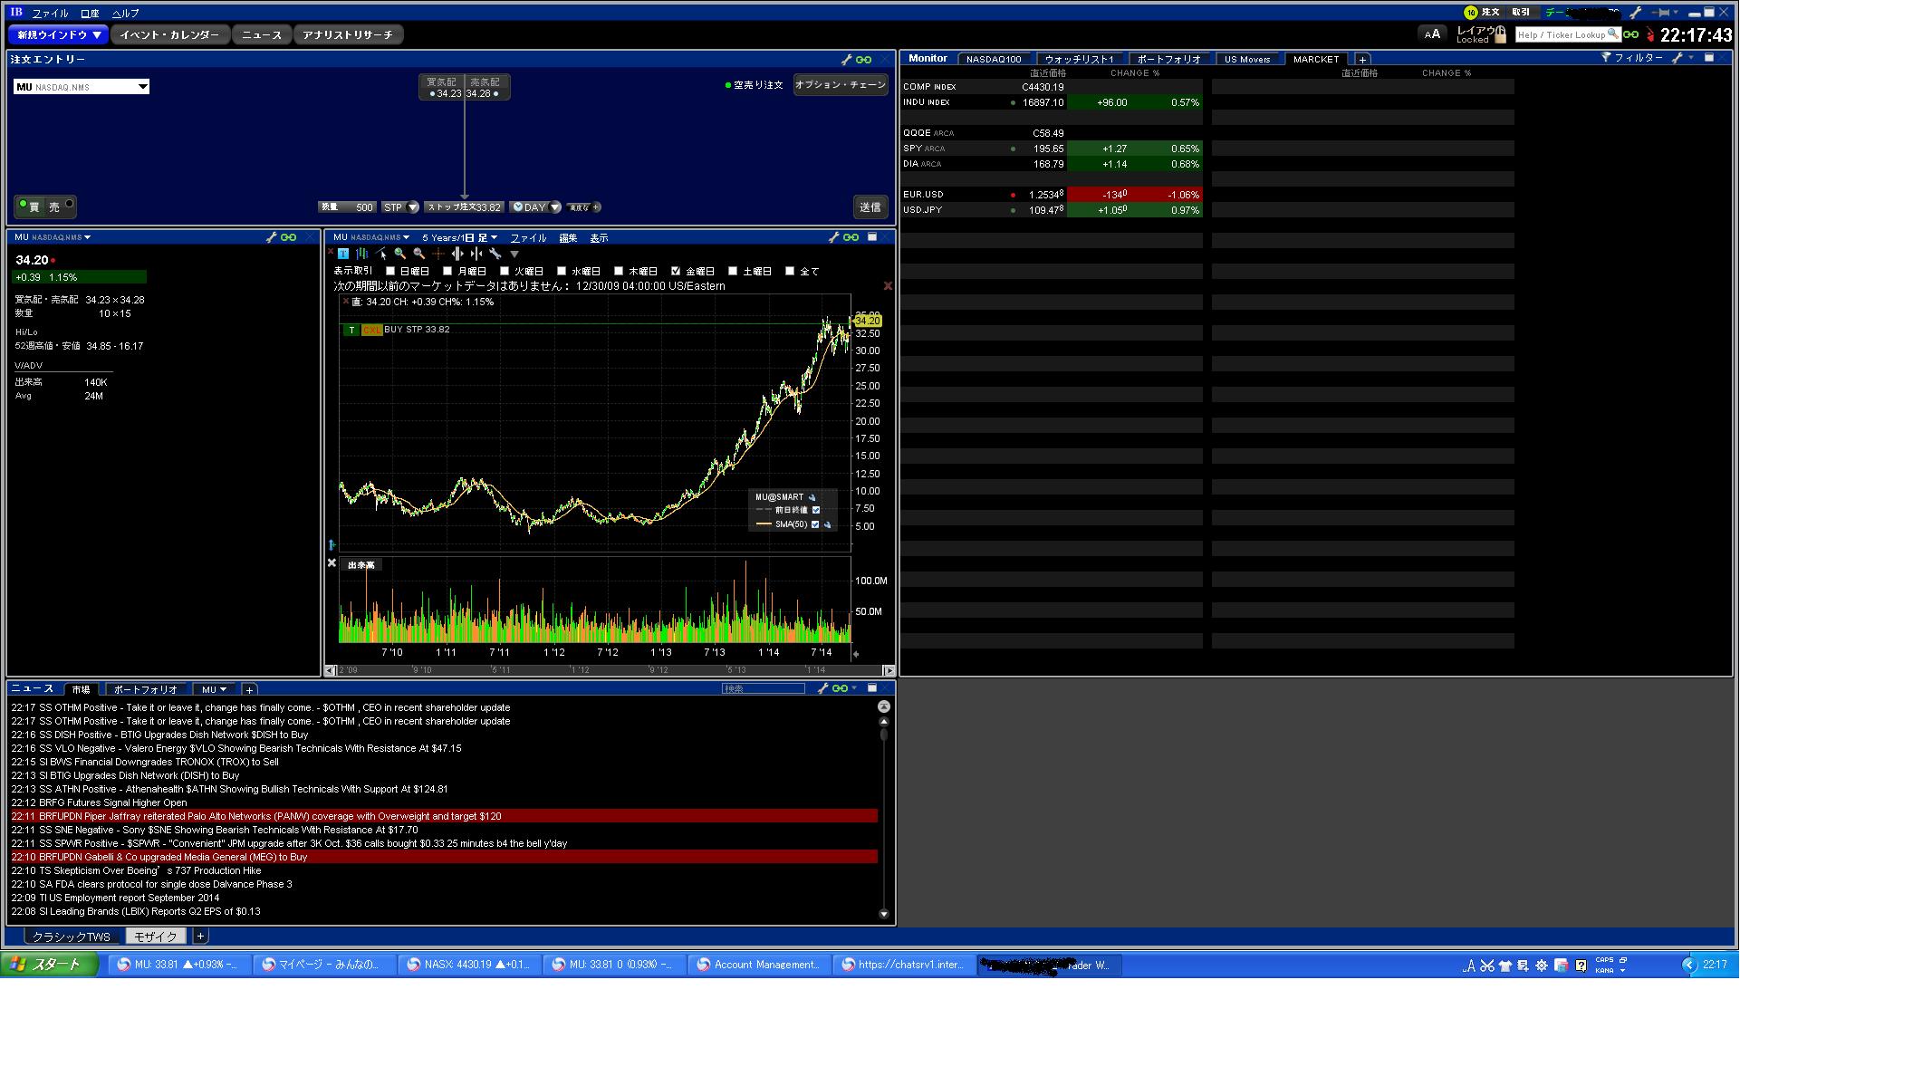Enable the 月曜日 checkbox
This screenshot has height=1076, width=1913.
tap(447, 271)
